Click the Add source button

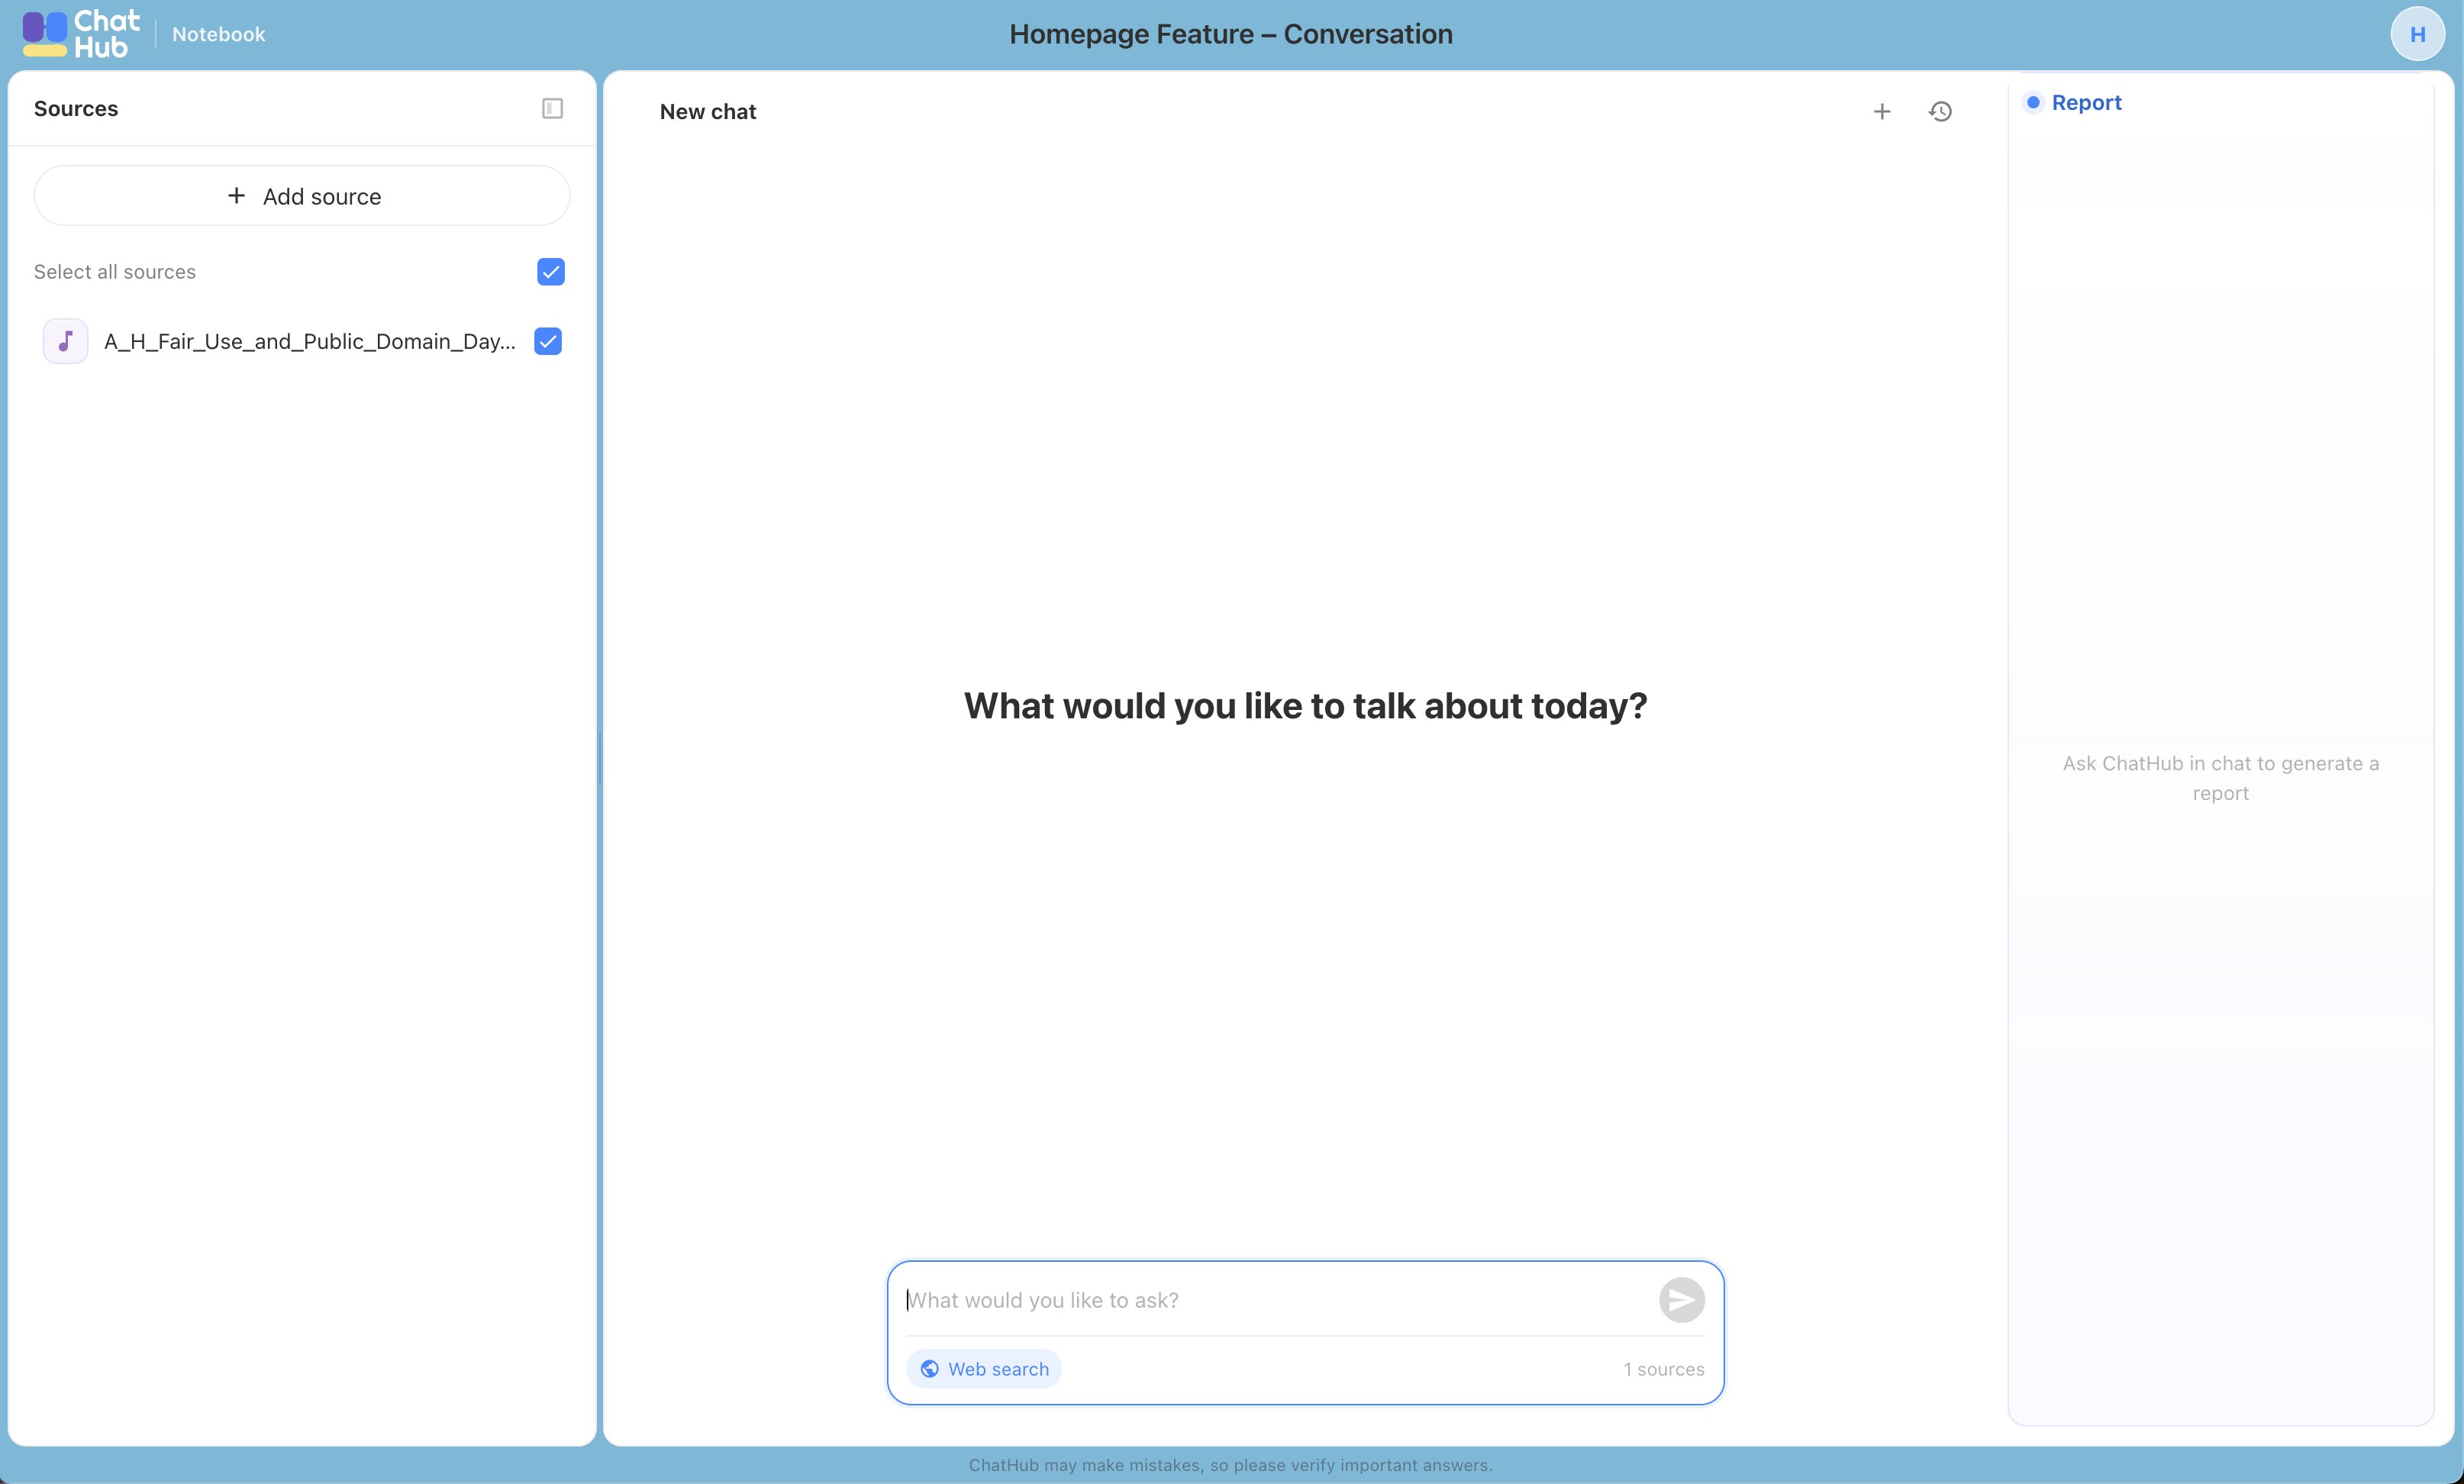302,196
